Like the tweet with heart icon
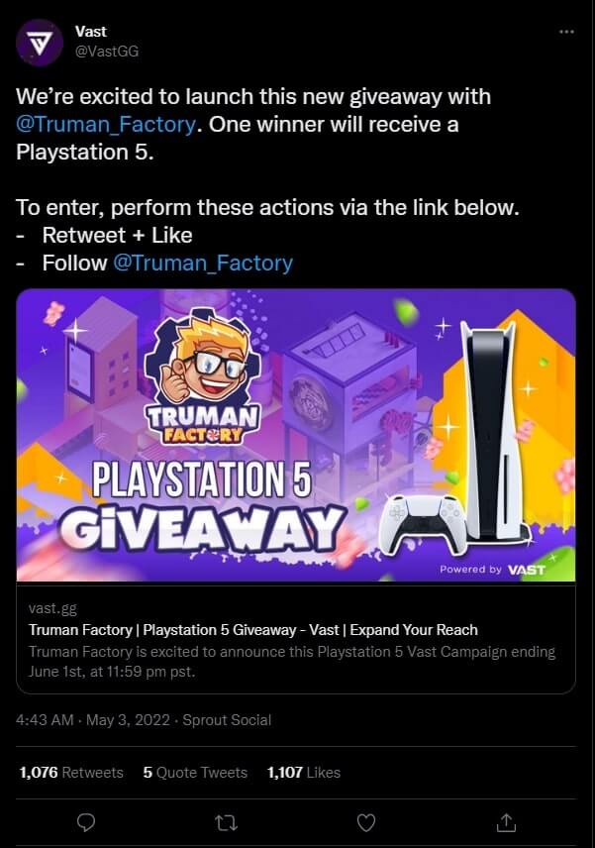Screen dimensions: 595x848 [x=366, y=823]
